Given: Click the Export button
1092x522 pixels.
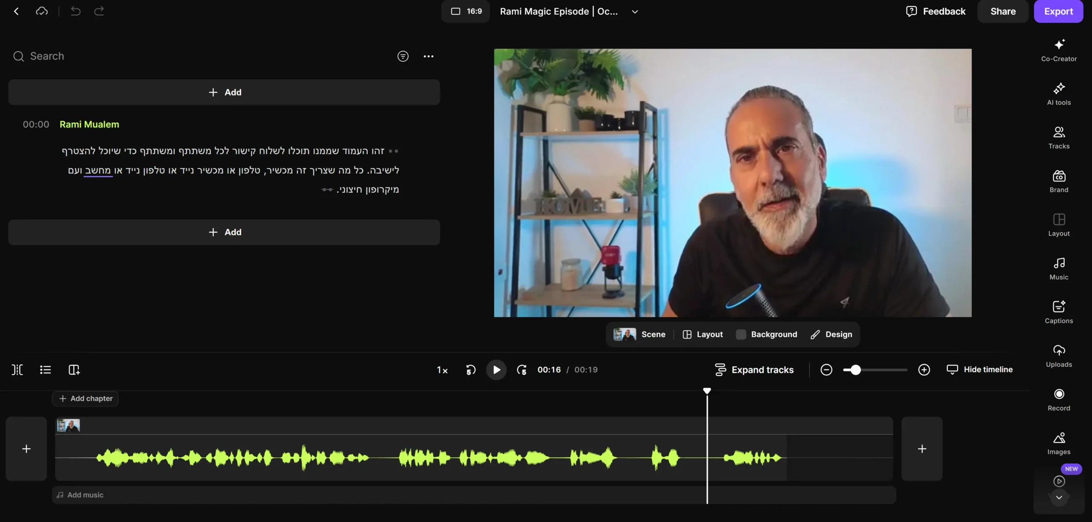Looking at the screenshot, I should (x=1058, y=12).
